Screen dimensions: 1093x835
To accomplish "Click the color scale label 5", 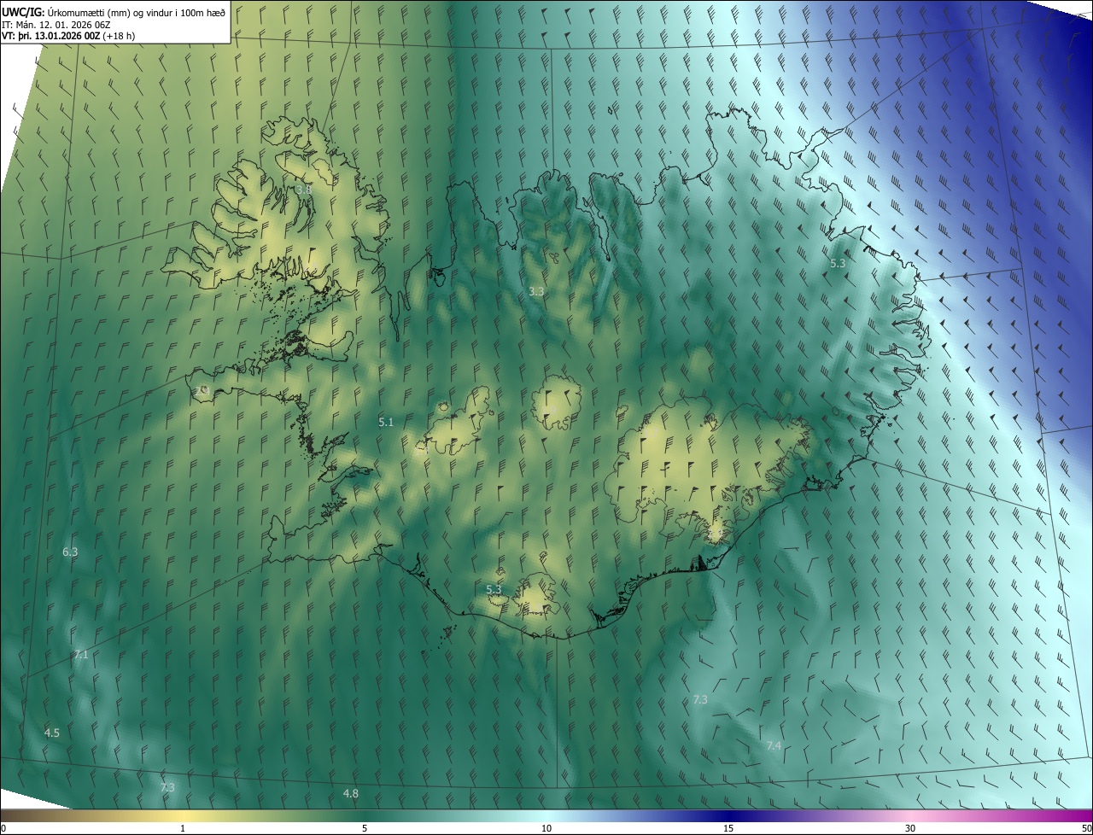I will 365,828.
